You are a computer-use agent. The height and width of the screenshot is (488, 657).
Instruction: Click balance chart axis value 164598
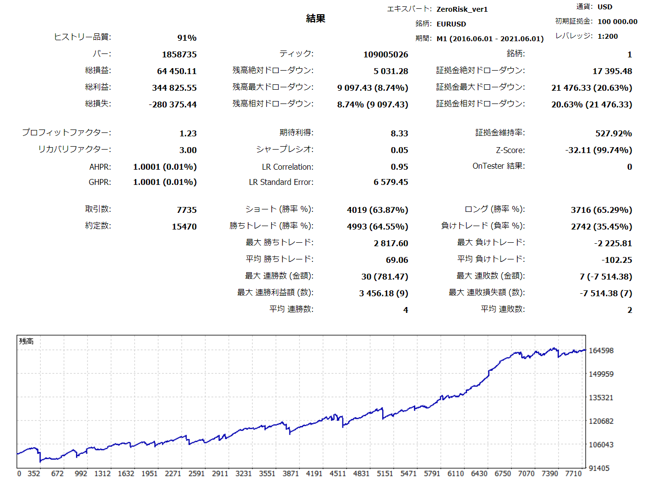[x=601, y=351]
